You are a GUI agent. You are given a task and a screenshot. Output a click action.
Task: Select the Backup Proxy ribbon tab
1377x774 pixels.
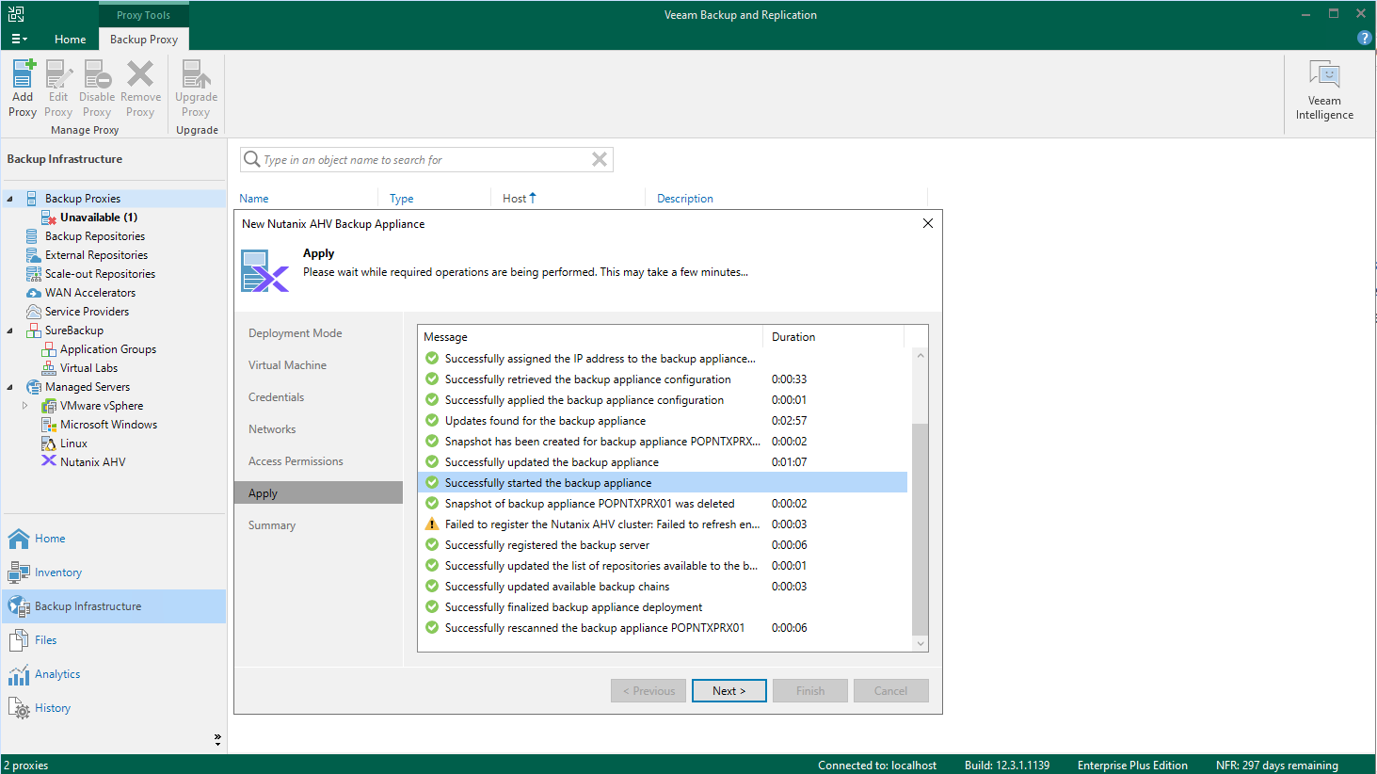tap(144, 39)
